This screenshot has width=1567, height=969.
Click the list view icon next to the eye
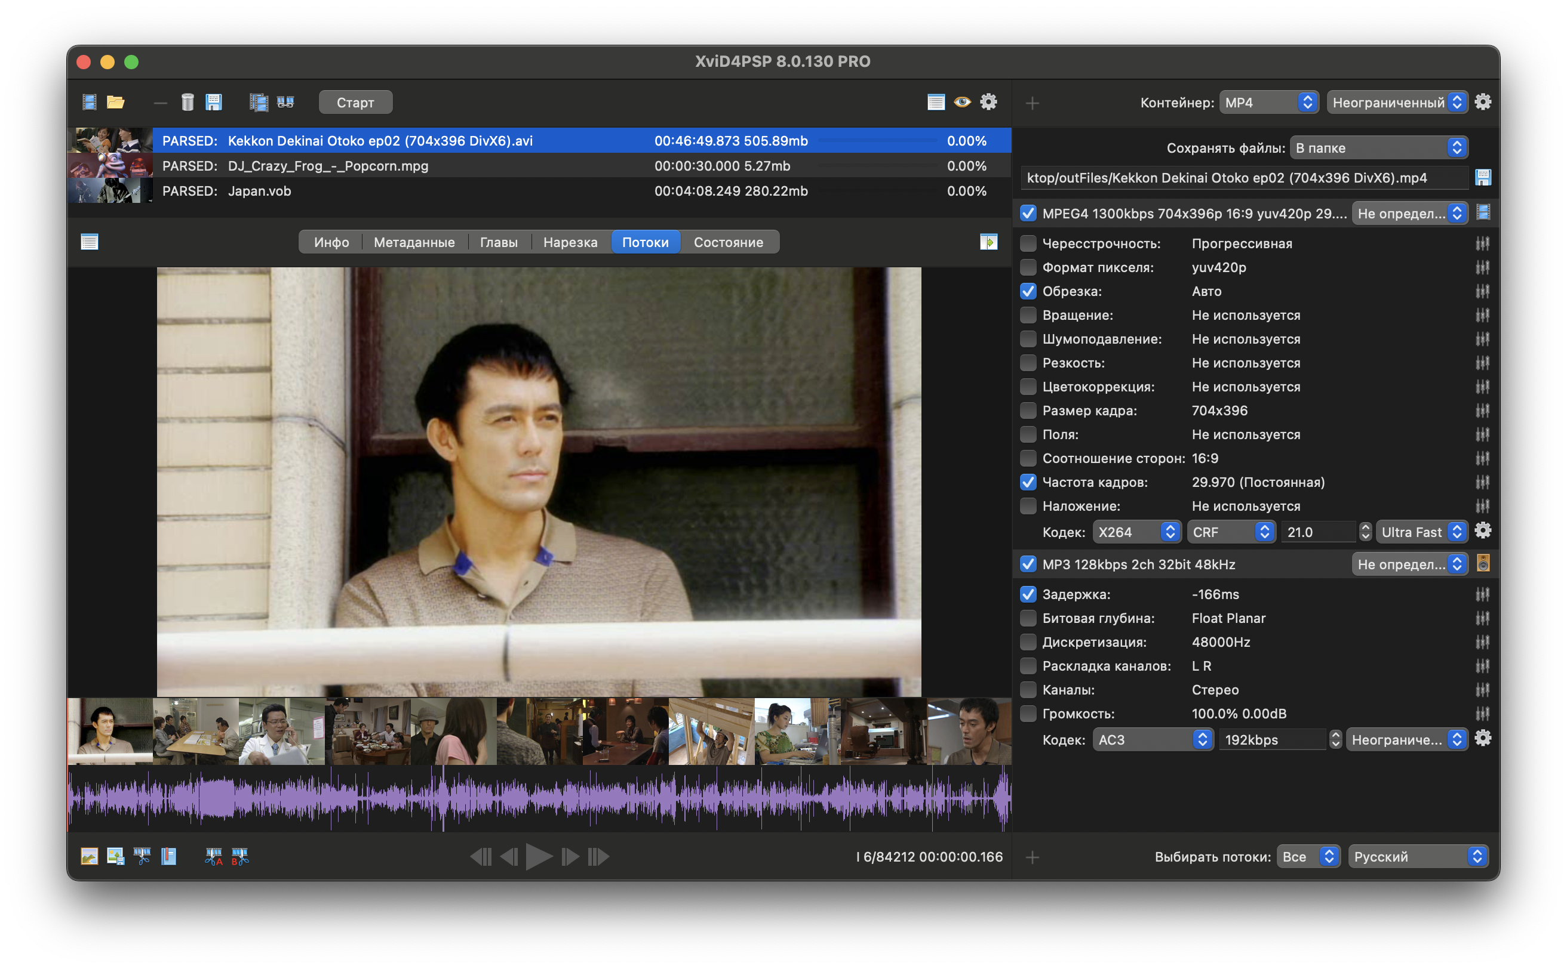pos(936,102)
